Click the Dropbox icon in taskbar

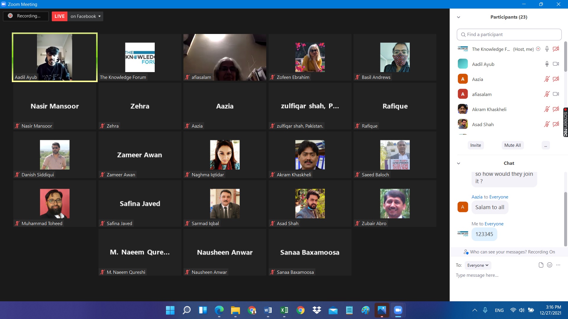pos(317,310)
